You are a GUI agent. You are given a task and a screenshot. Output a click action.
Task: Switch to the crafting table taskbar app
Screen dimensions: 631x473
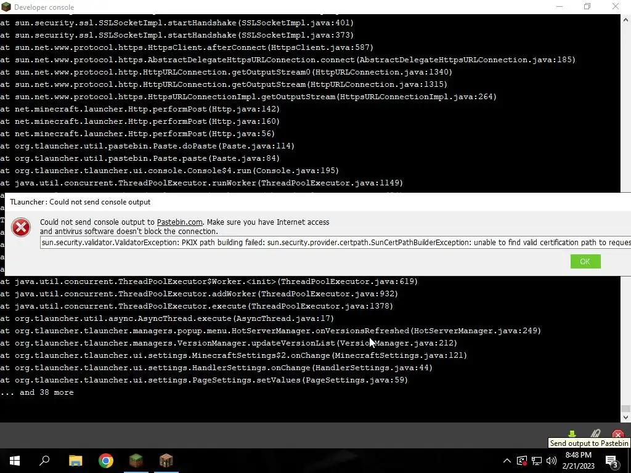pyautogui.click(x=166, y=461)
